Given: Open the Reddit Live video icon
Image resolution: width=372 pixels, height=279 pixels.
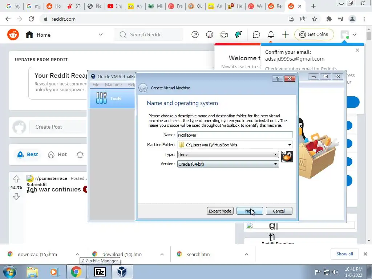Looking at the screenshot, I should [224, 35].
